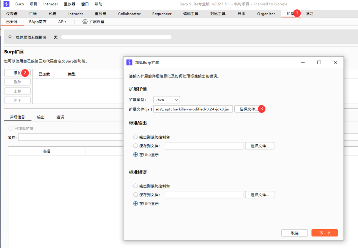This screenshot has width=358, height=248.
Task: Click the Burp logo in 加载Burp扩展 dialog title
Action: coord(129,63)
